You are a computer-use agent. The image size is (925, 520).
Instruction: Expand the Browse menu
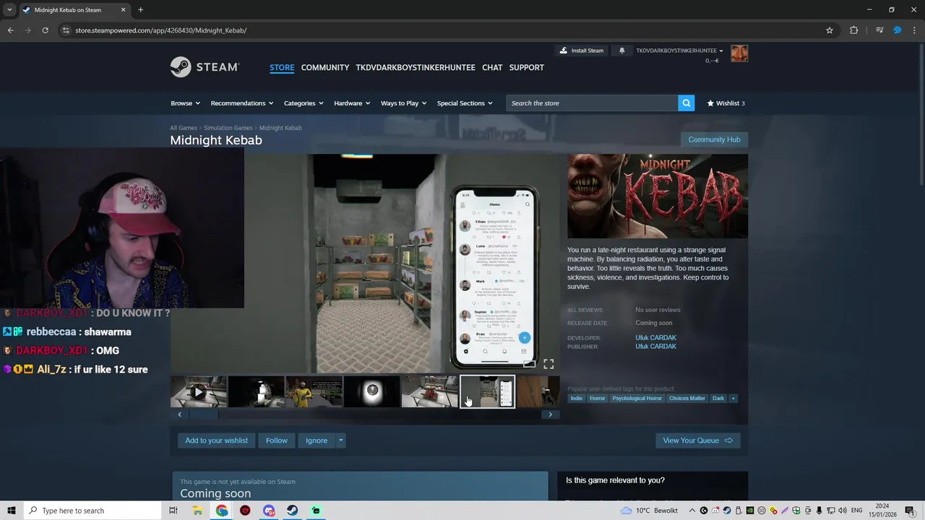click(x=185, y=103)
